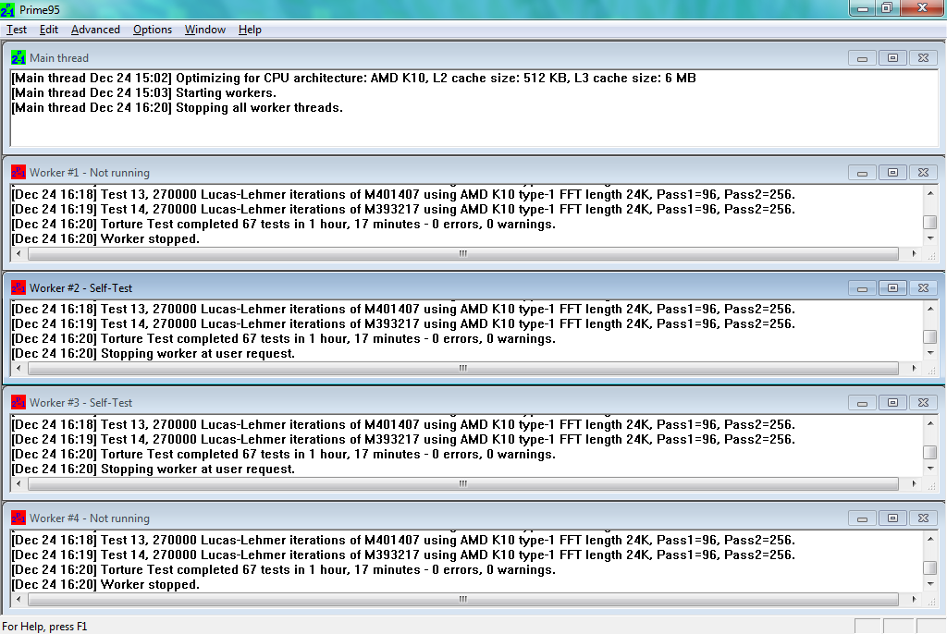Screen dimensions: 947x634
Task: Click Worker #4 horizontal scroll right arrow
Action: click(914, 599)
